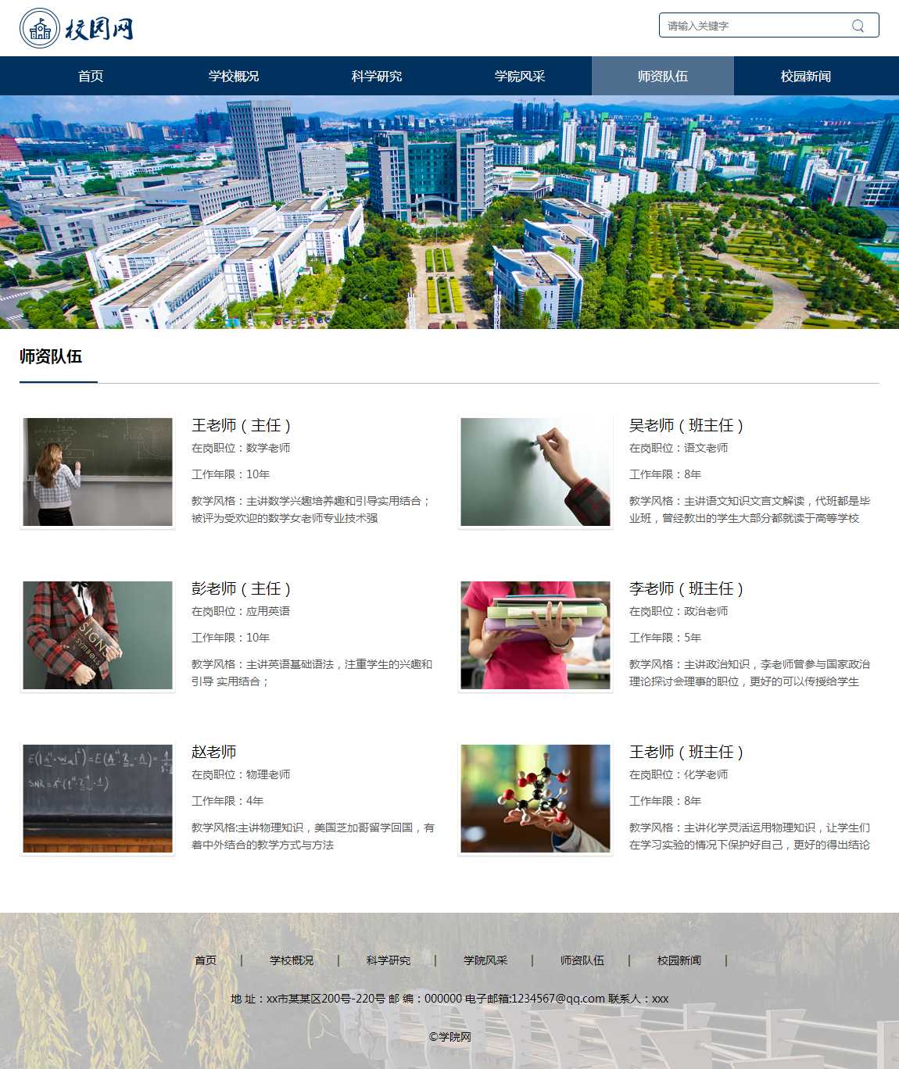
Task: Click the 校园网 school logo
Action: pos(77,29)
